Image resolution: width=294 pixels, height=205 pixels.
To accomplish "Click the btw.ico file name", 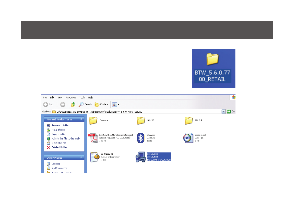I will pyautogui.click(x=151, y=135).
